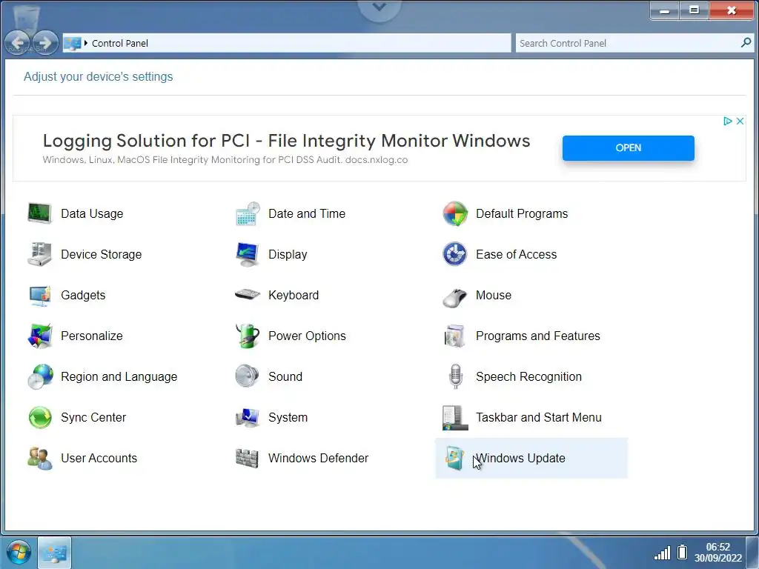Click the Date and Time label
The height and width of the screenshot is (569, 759).
306,213
